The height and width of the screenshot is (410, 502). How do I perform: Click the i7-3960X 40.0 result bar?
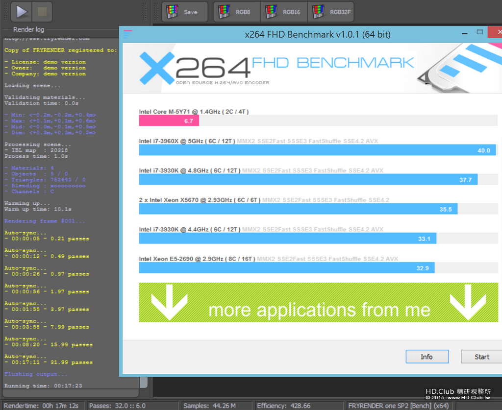point(317,150)
